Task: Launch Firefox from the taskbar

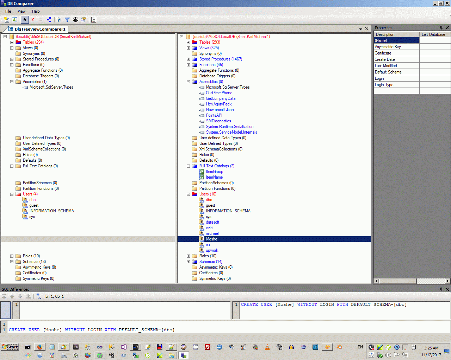Action: coord(40,347)
